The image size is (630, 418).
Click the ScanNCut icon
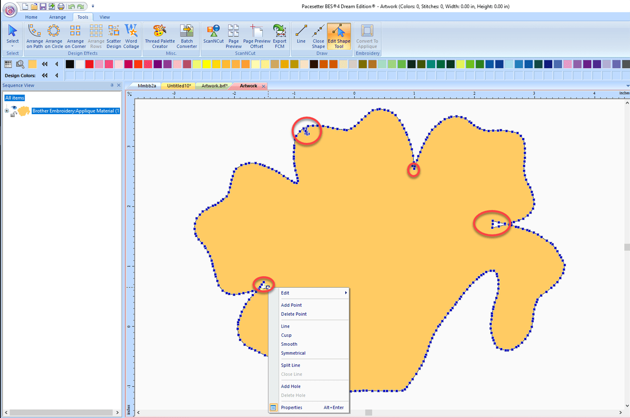click(x=213, y=36)
